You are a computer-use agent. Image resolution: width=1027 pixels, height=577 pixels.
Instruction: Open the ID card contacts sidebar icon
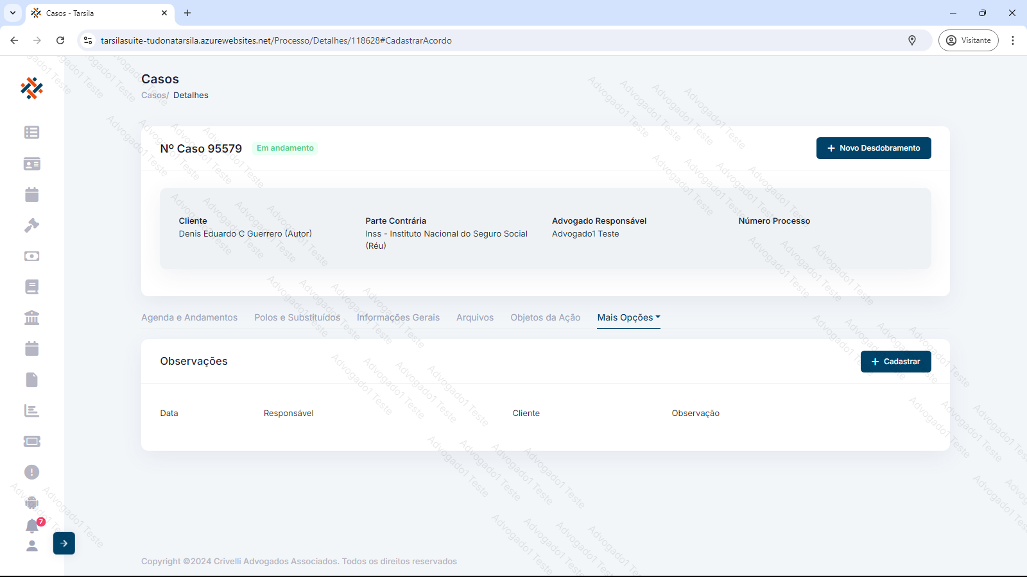(x=31, y=164)
